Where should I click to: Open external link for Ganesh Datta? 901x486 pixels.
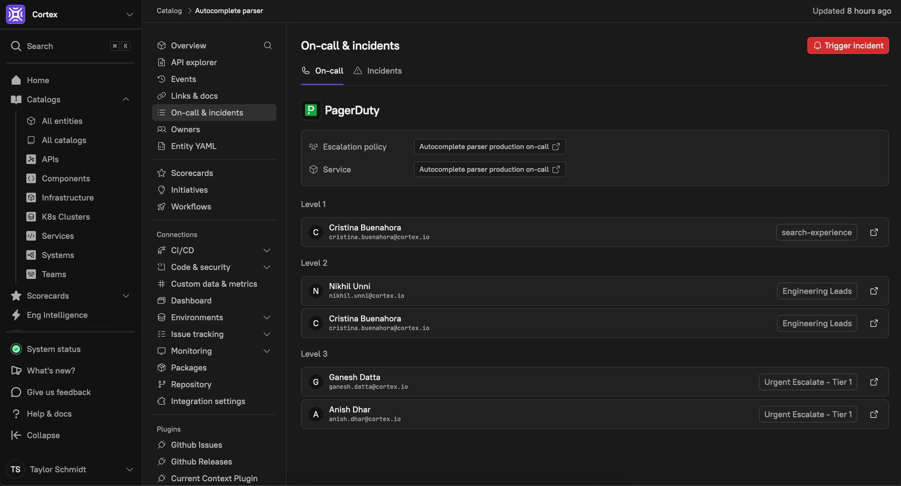(x=874, y=382)
